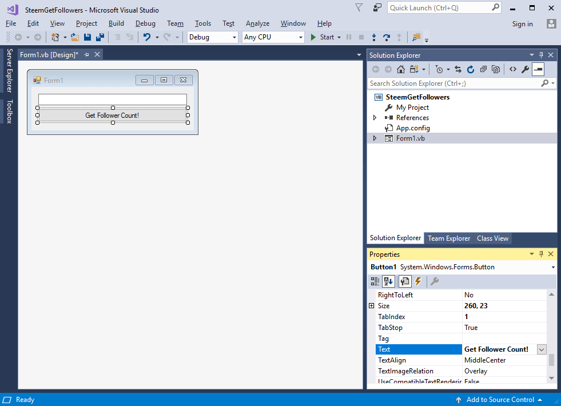Select the textbox on Form1 designer
561x406 pixels.
tap(112, 99)
